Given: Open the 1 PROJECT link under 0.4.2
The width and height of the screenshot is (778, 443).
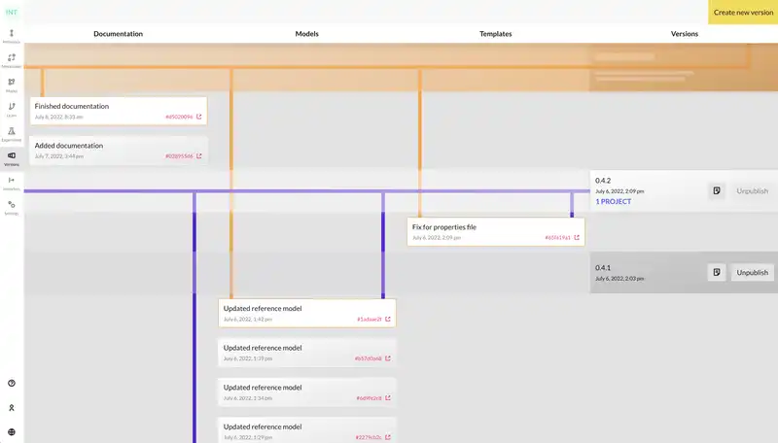Looking at the screenshot, I should pyautogui.click(x=613, y=201).
